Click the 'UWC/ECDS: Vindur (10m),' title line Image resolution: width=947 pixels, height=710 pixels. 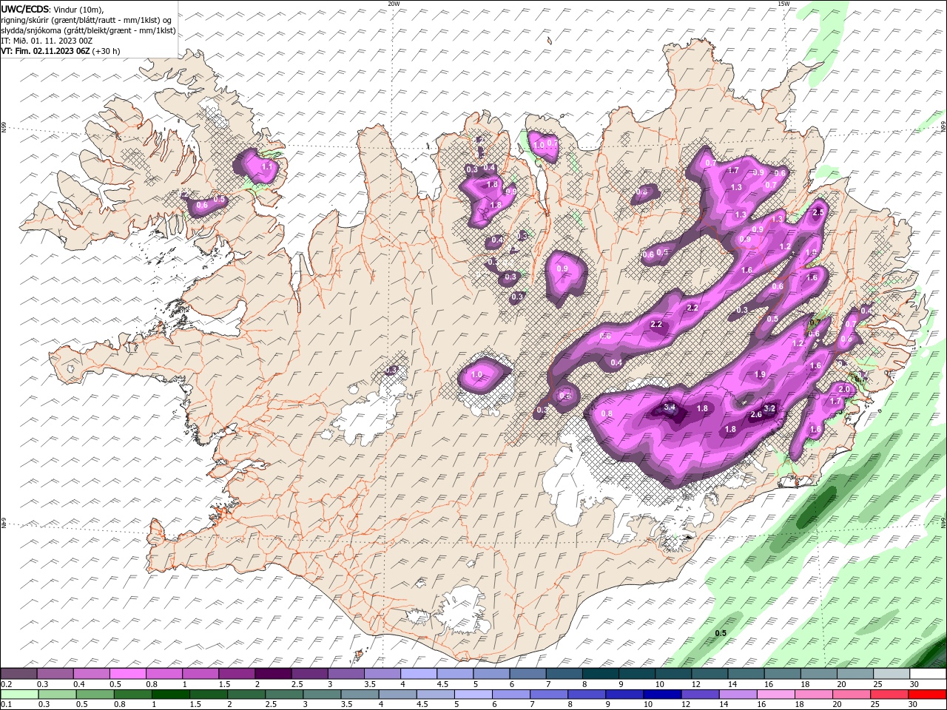[53, 9]
